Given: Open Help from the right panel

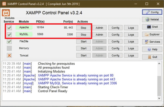Looking at the screenshot, I should [152, 49].
